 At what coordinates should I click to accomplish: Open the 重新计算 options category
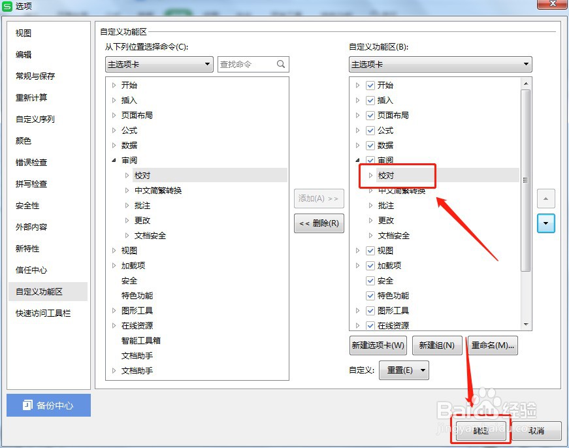pyautogui.click(x=31, y=97)
